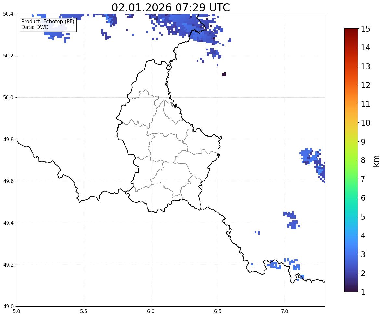Image resolution: width=383 pixels, height=317 pixels.
Task: Click the colorbar tick label 9
Action: (x=363, y=141)
